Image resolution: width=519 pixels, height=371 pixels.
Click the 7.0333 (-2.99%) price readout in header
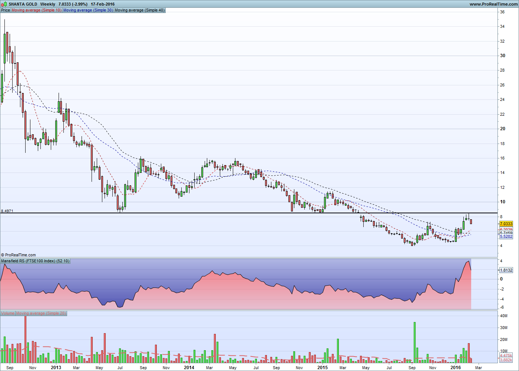pyautogui.click(x=73, y=4)
